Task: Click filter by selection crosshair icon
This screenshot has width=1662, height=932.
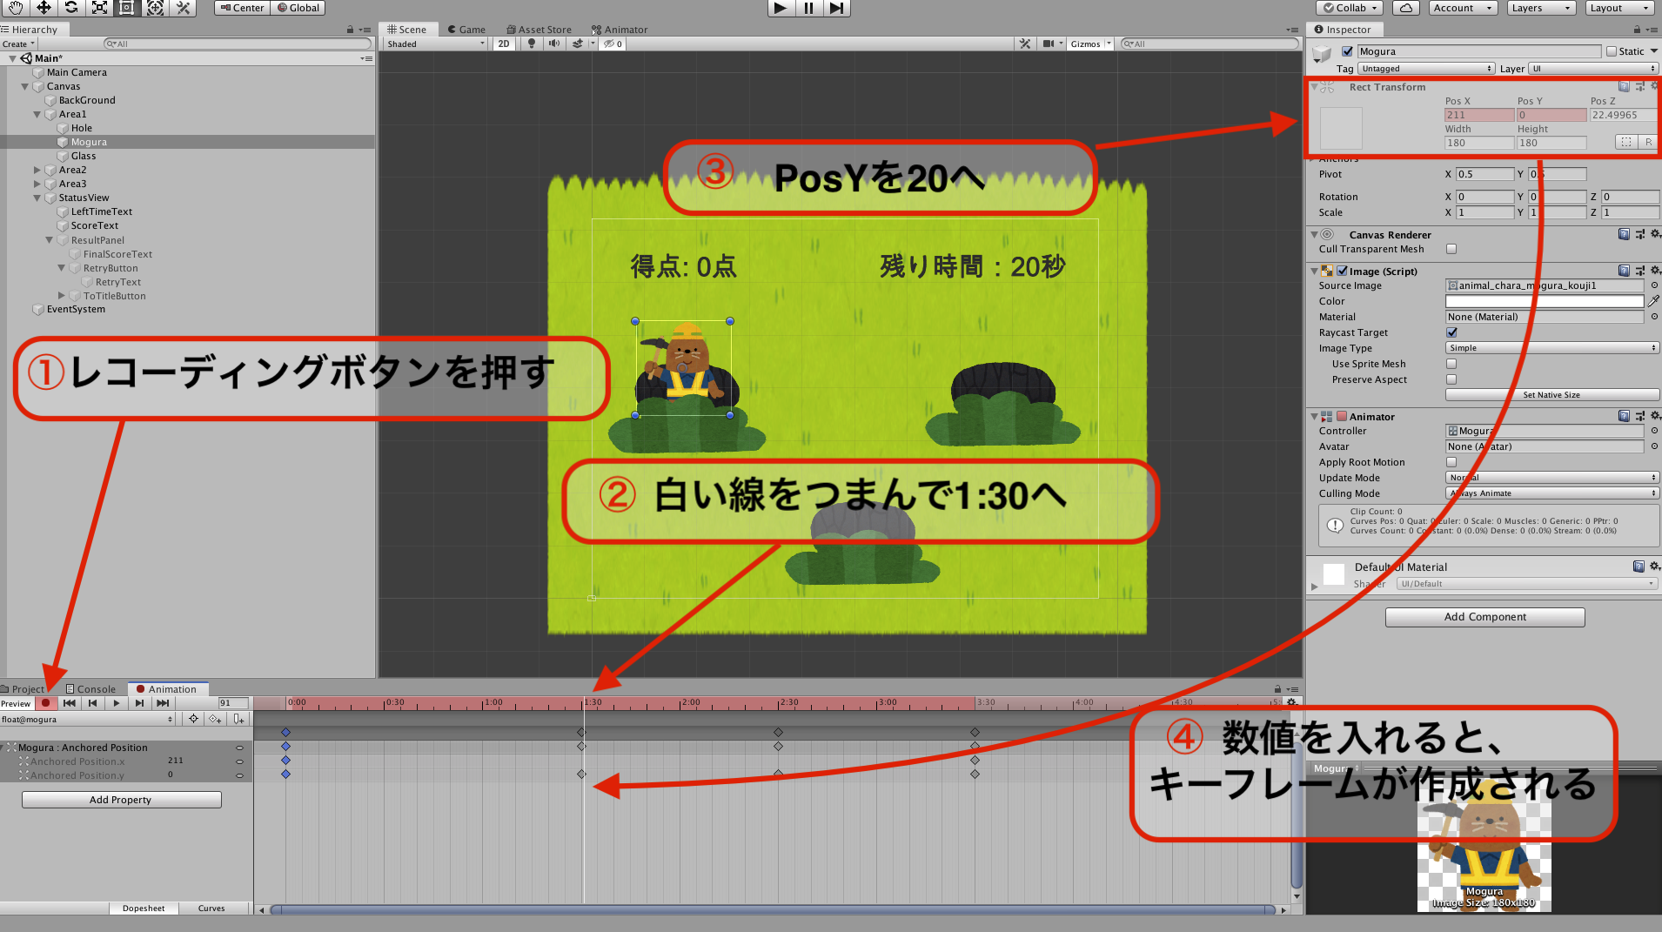Action: tap(193, 719)
